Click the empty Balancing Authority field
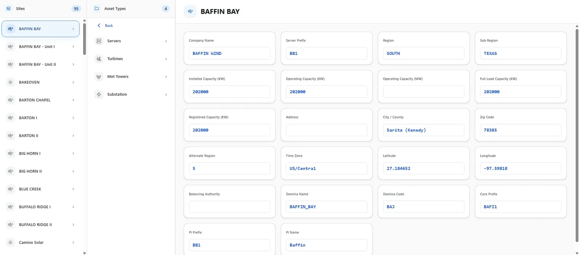 pos(229,207)
